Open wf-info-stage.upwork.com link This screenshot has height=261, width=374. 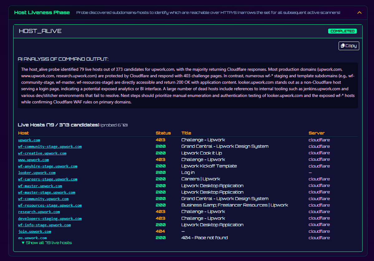tap(44, 225)
